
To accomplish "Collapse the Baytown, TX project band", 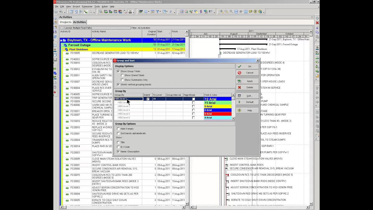I will [61, 40].
